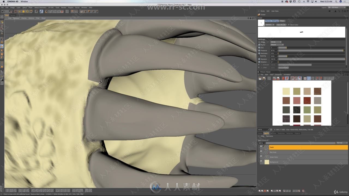
Task: Open the Shape dropdown set to Circle
Action: [x=276, y=42]
